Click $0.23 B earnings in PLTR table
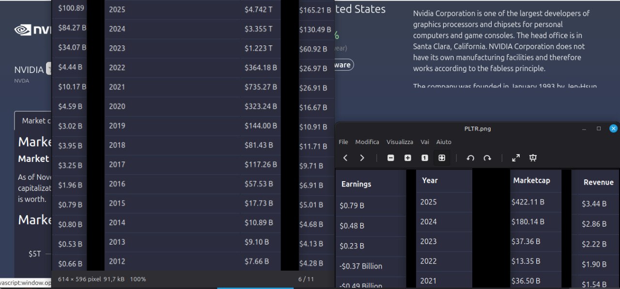Viewport: 620px width, 289px height. pos(352,246)
